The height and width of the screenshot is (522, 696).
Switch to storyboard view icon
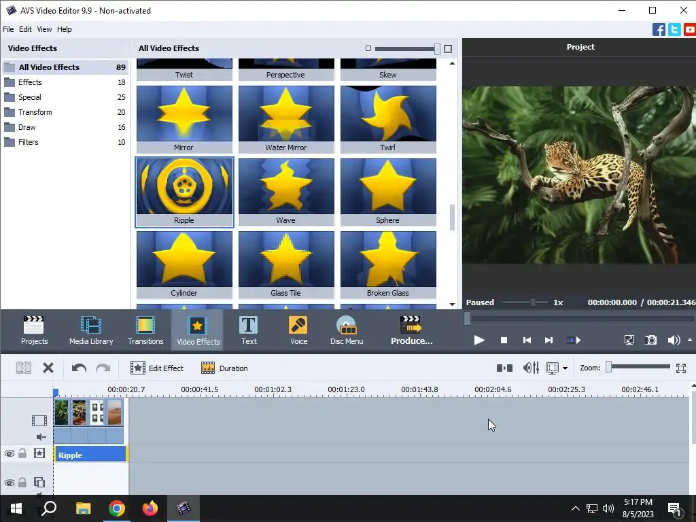[x=504, y=368]
